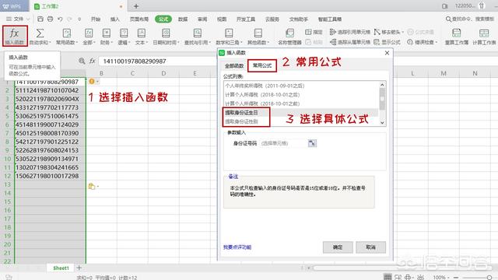Click the cell range picker icon in dialog
The image size is (498, 280).
pos(312,143)
